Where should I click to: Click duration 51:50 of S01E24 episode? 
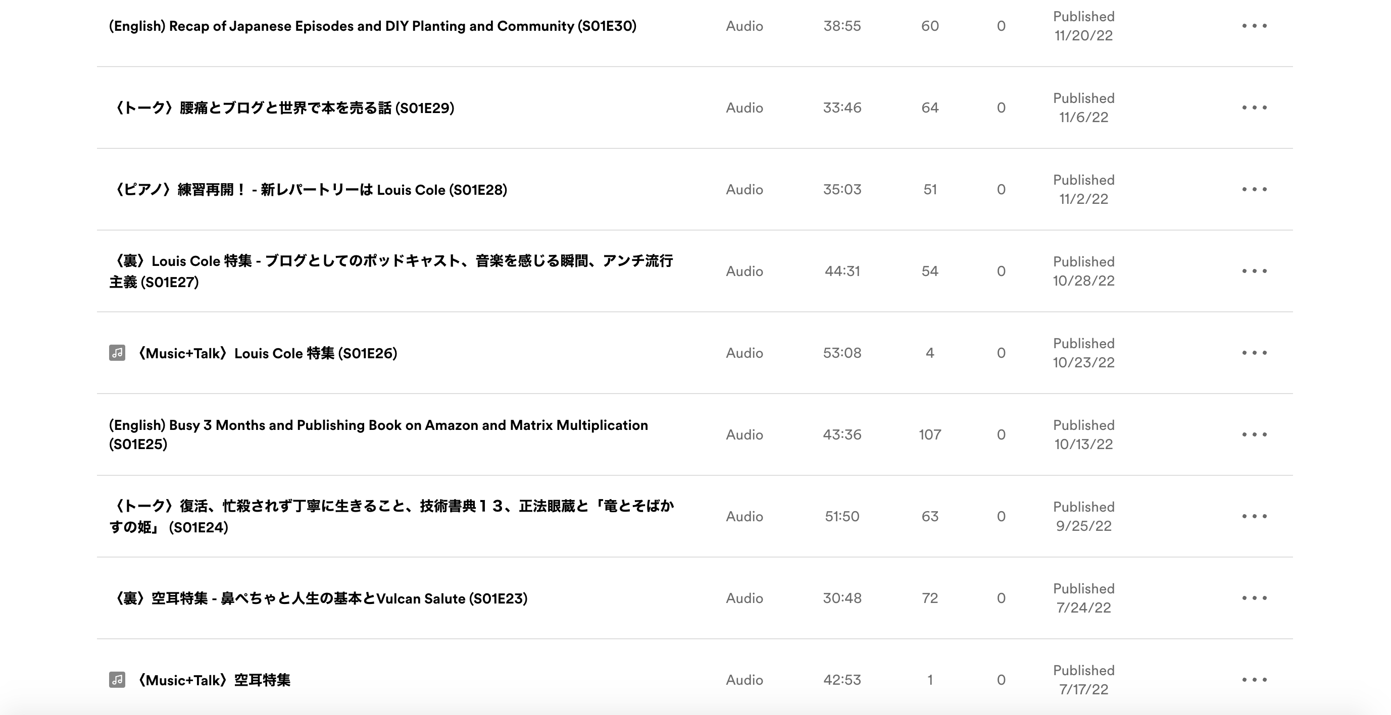pos(842,516)
